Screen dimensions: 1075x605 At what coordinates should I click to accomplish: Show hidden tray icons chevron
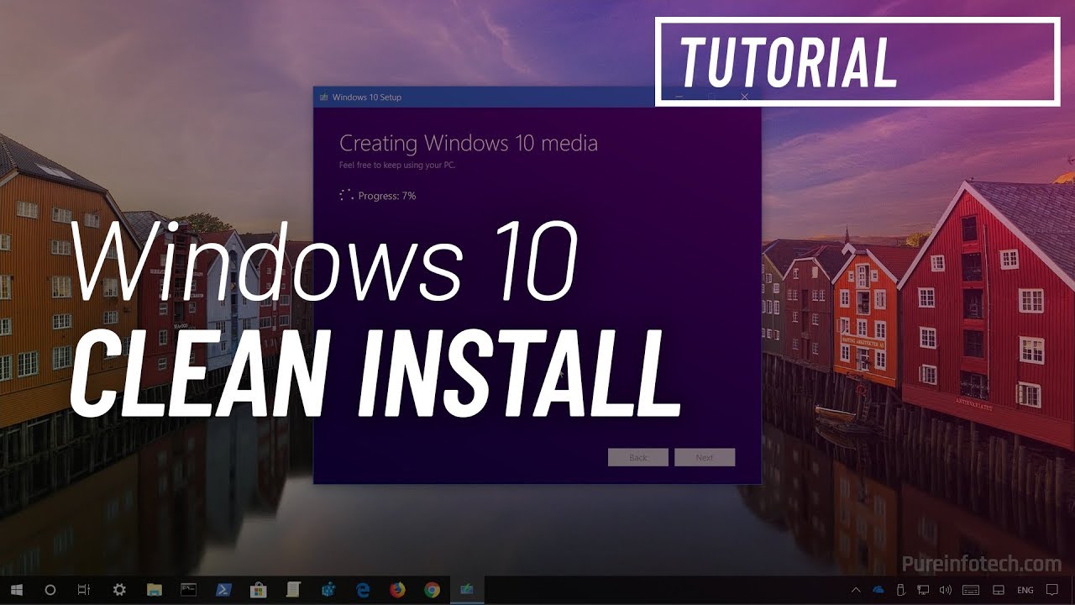(856, 590)
